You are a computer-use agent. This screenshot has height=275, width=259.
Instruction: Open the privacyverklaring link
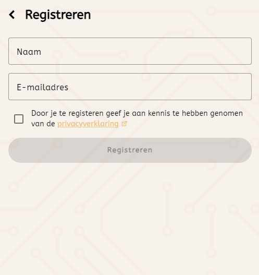click(x=88, y=124)
